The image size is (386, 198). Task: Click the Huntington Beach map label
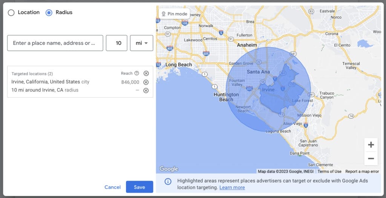[226, 97]
